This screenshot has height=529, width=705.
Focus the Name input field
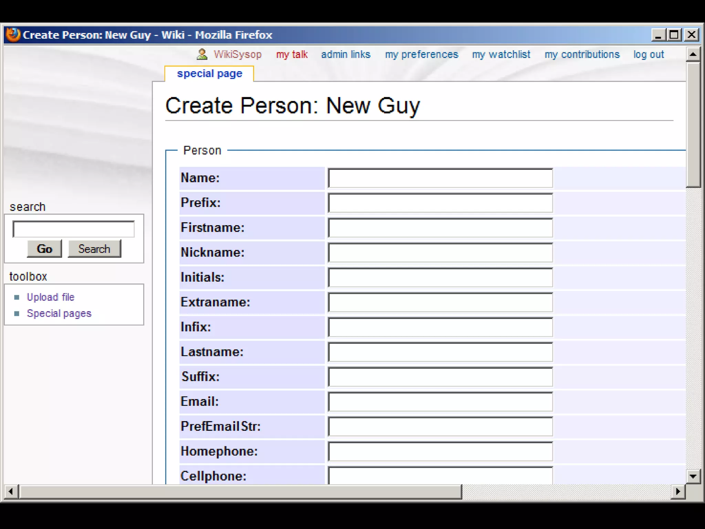[x=440, y=178]
